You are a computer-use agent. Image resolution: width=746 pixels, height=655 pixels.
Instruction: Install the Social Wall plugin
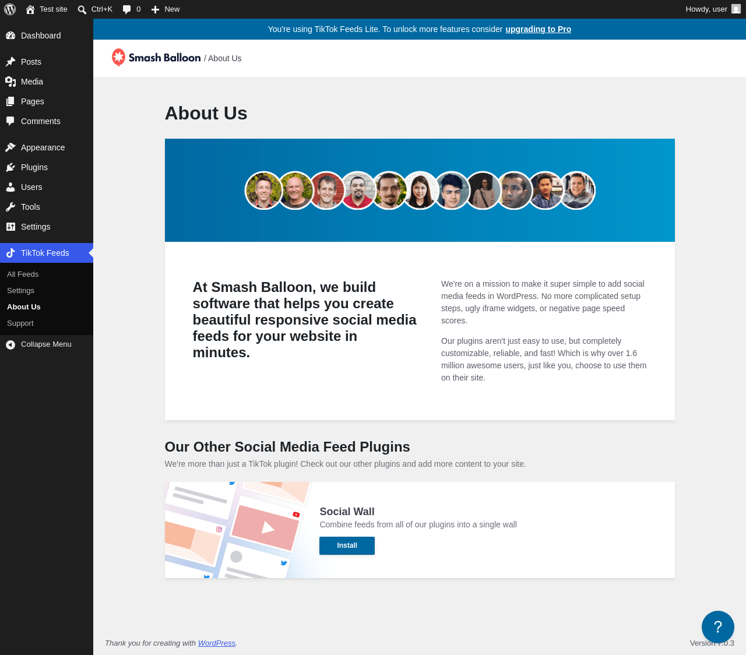[347, 545]
